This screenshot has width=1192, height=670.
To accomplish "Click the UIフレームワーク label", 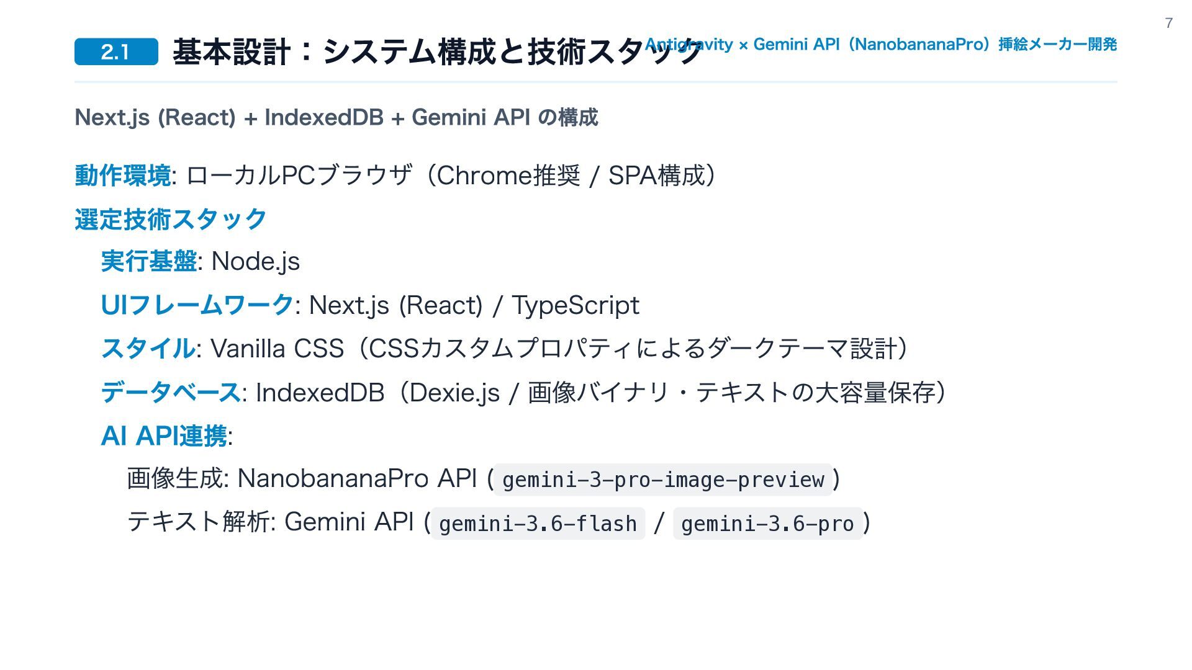I will pyautogui.click(x=197, y=305).
